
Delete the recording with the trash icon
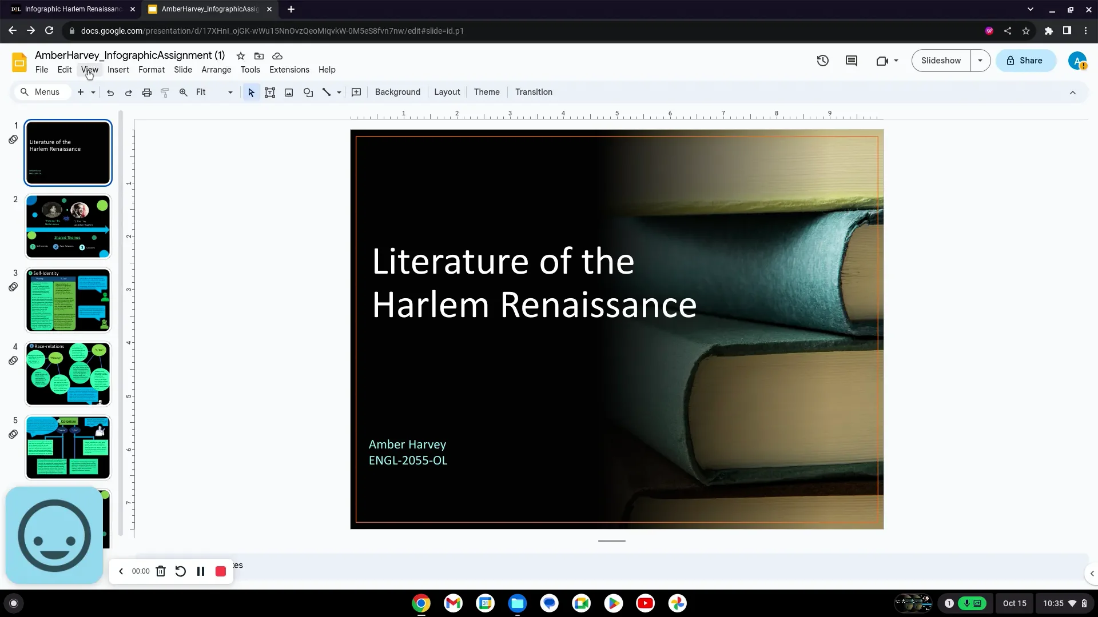(x=161, y=571)
